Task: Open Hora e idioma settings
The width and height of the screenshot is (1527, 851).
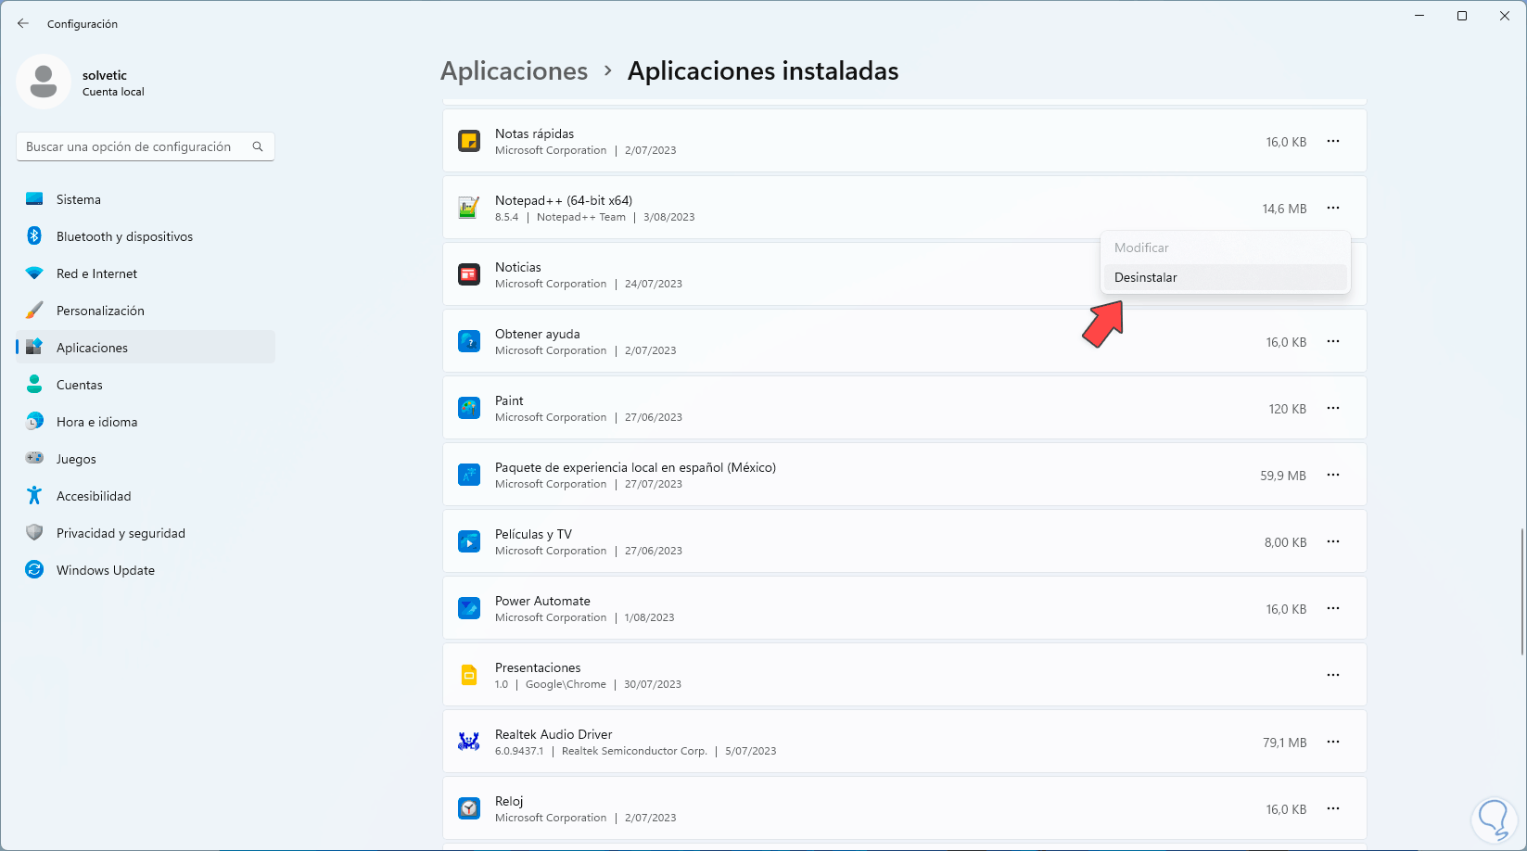Action: [146, 422]
